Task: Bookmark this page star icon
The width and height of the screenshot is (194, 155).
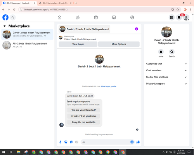Action: (178, 9)
